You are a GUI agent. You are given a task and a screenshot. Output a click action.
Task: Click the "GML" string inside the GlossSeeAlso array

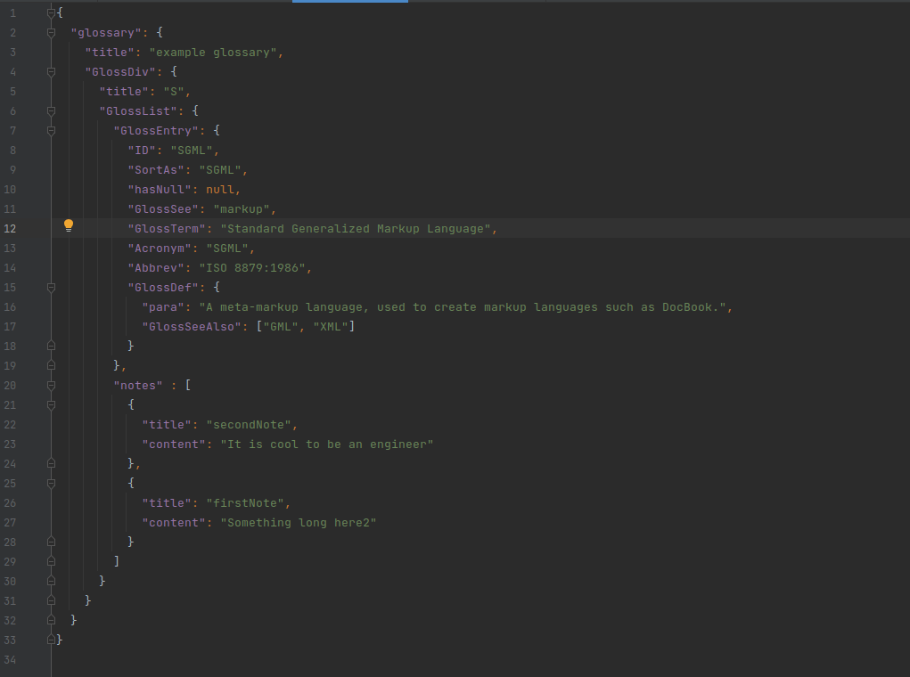[281, 326]
